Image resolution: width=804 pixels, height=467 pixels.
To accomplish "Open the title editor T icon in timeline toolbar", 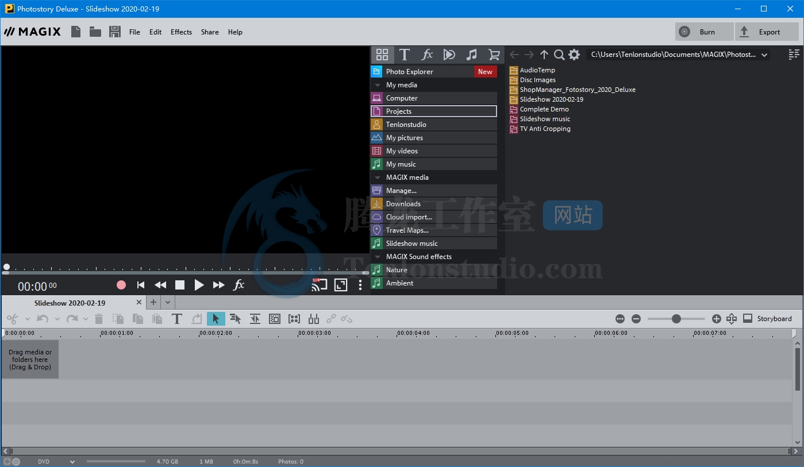I will 177,319.
